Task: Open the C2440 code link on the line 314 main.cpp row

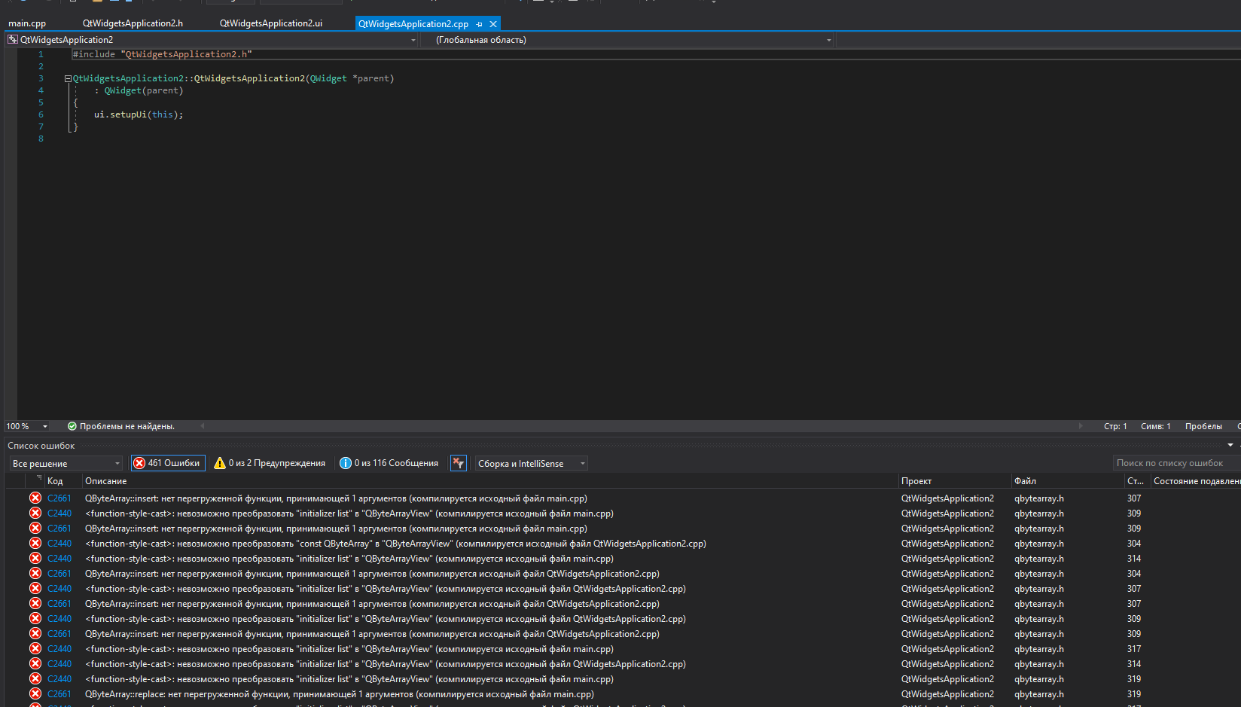Action: [59, 559]
